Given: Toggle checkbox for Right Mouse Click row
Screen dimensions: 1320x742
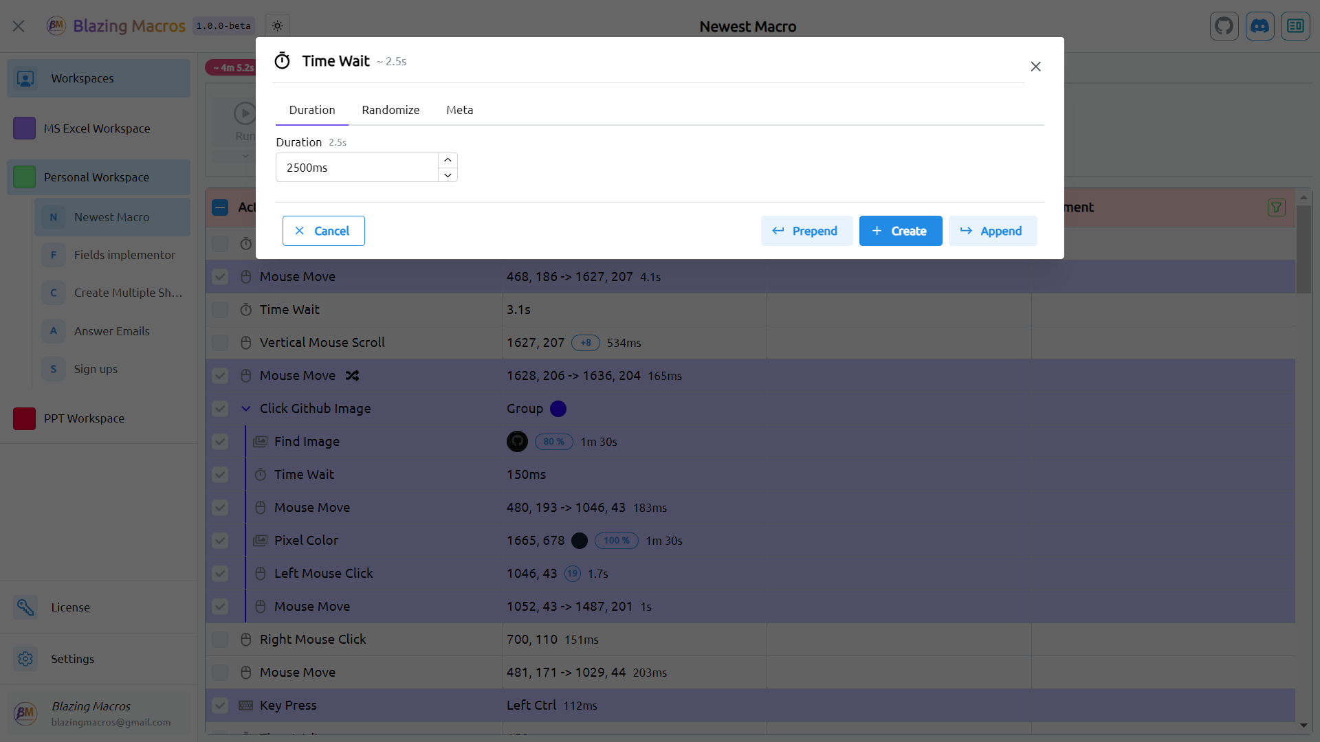Looking at the screenshot, I should tap(220, 640).
